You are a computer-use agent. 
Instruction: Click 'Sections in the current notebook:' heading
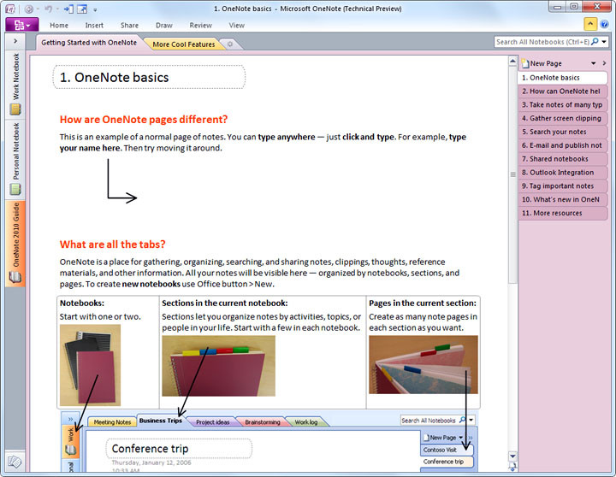(225, 303)
